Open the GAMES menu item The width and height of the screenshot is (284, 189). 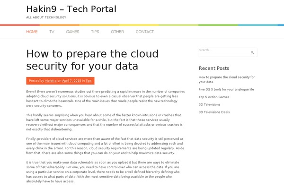coord(72,32)
